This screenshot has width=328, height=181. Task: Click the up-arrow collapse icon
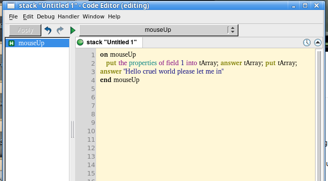pos(318,42)
